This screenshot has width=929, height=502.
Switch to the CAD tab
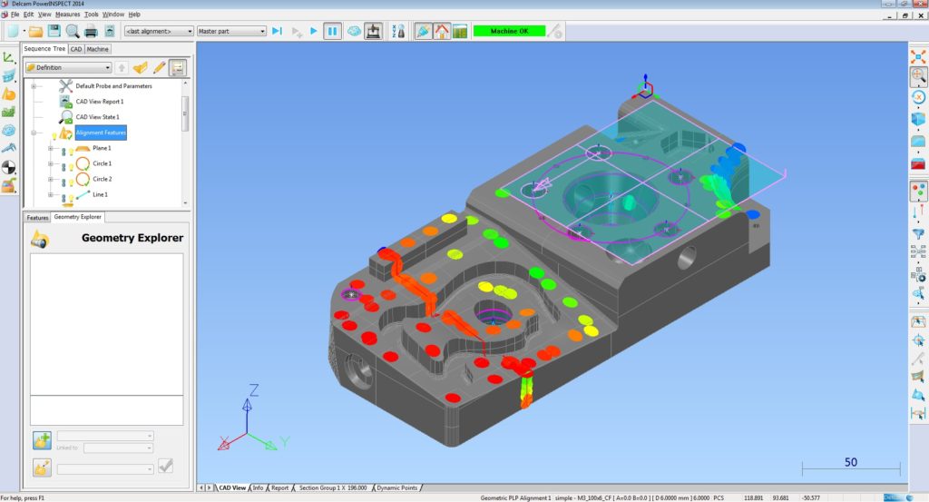76,49
